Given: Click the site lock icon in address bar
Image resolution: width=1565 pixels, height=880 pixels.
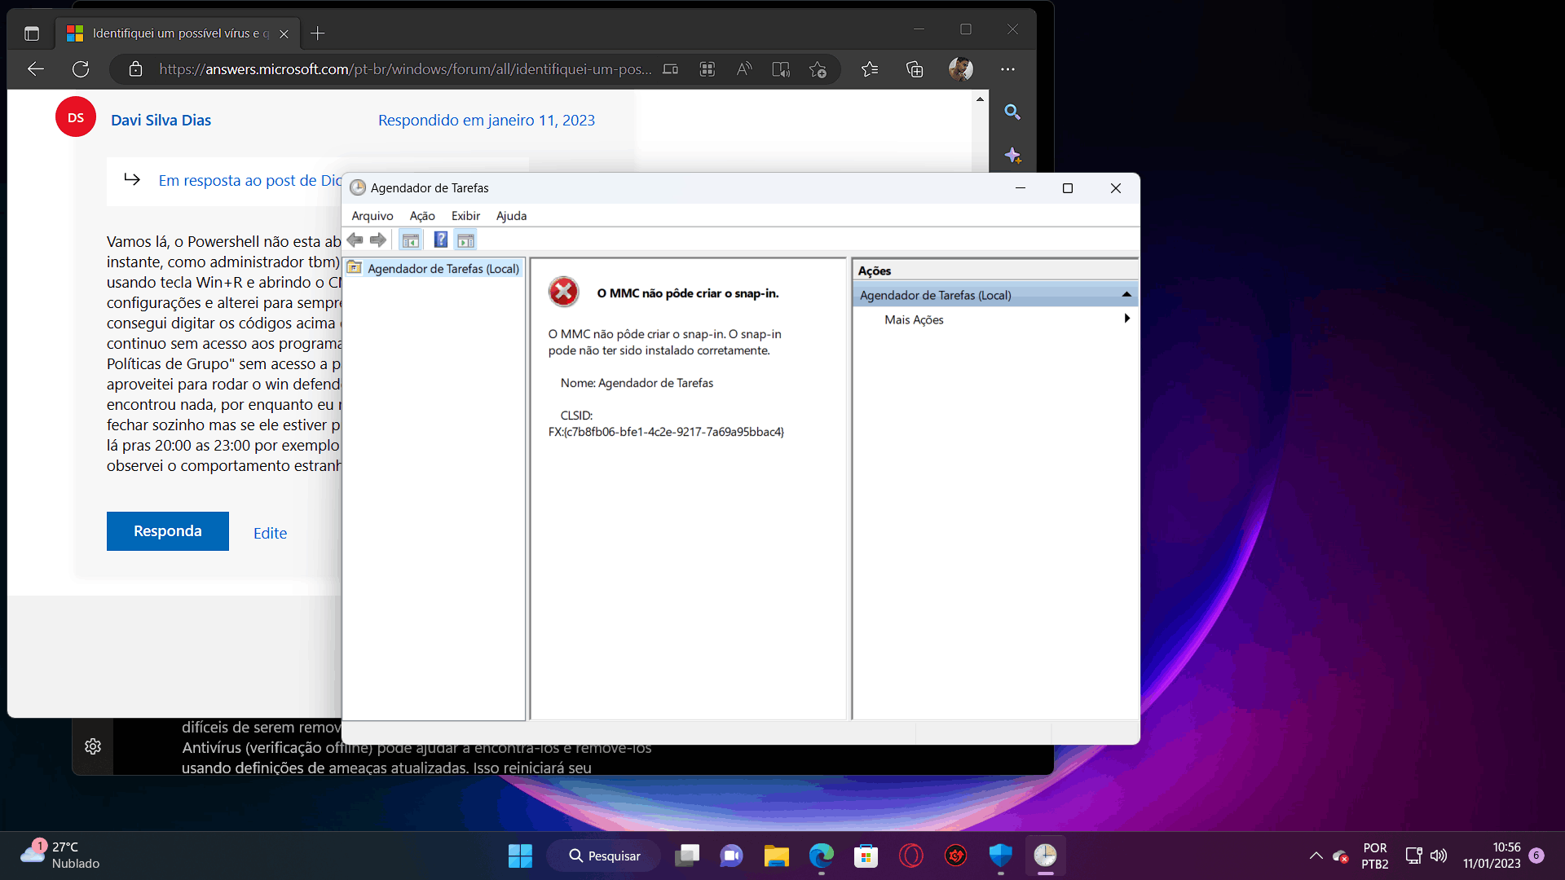Looking at the screenshot, I should pos(136,69).
